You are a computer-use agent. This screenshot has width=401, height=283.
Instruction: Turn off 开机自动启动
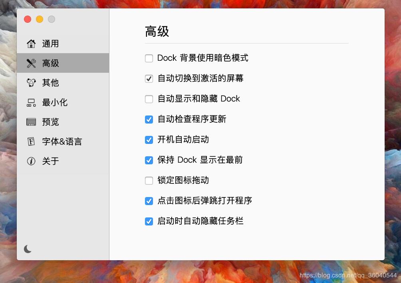coord(149,140)
